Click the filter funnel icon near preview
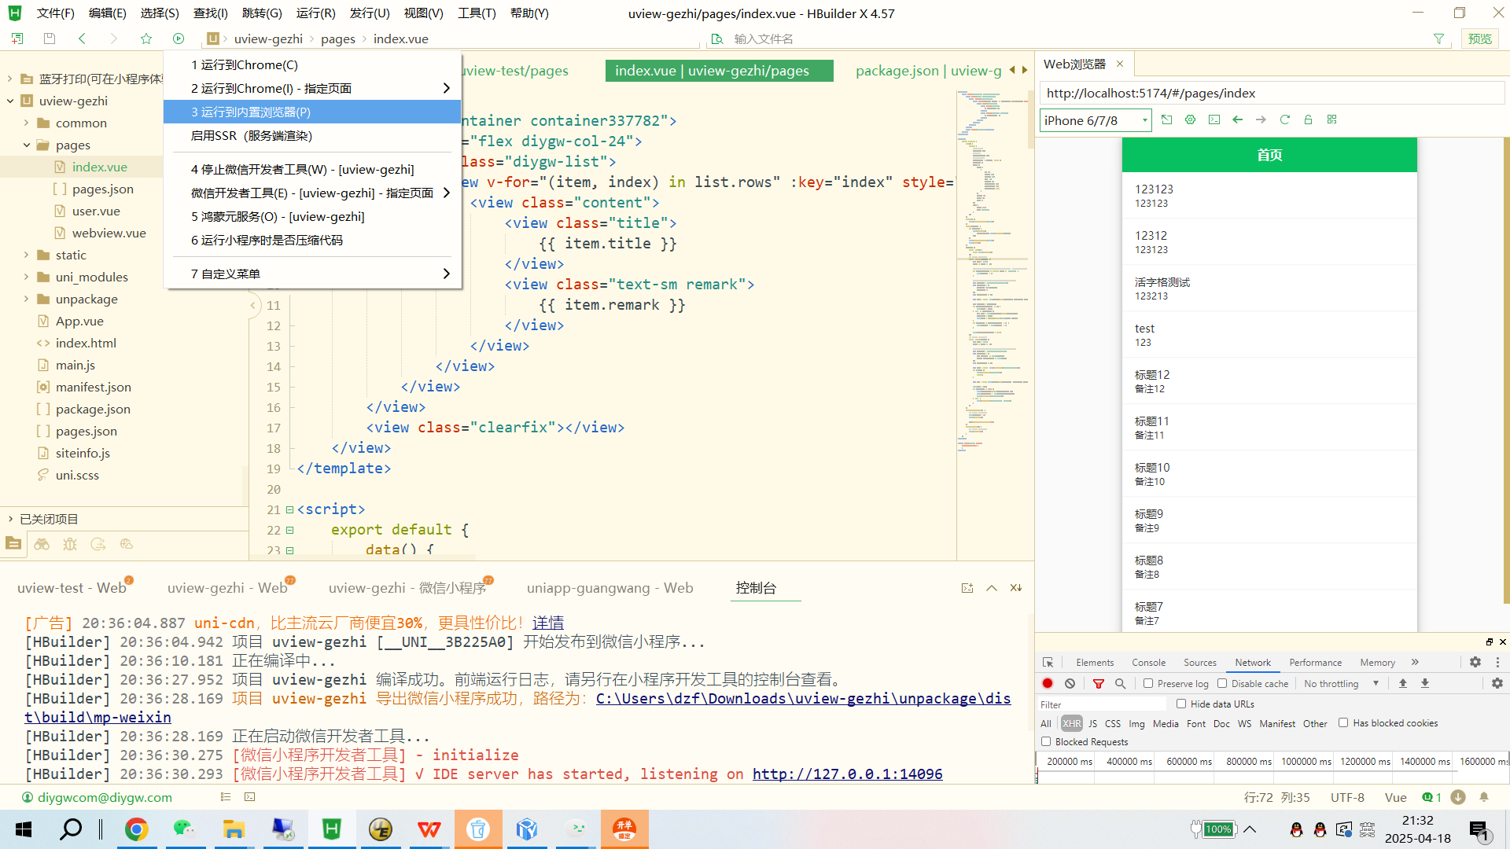Viewport: 1510px width, 849px height. pyautogui.click(x=1438, y=39)
